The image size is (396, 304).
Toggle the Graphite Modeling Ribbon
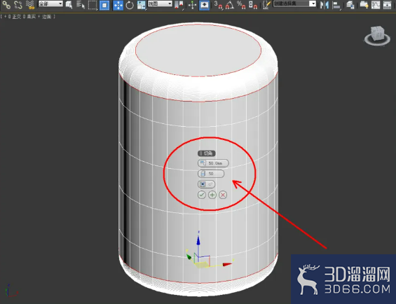tap(364, 5)
